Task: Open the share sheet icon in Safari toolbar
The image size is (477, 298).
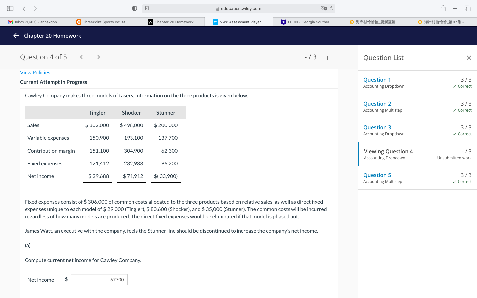Action: (x=443, y=8)
